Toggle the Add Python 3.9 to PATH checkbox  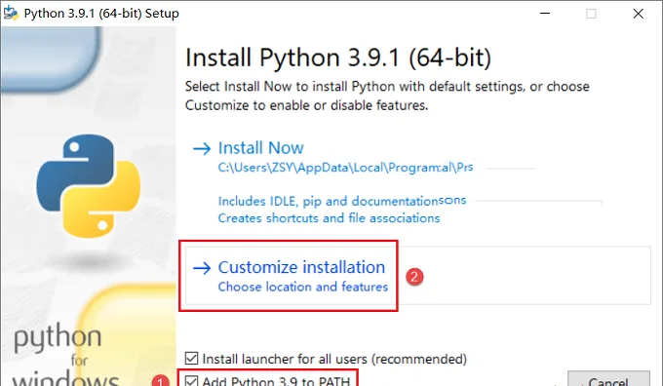click(191, 380)
